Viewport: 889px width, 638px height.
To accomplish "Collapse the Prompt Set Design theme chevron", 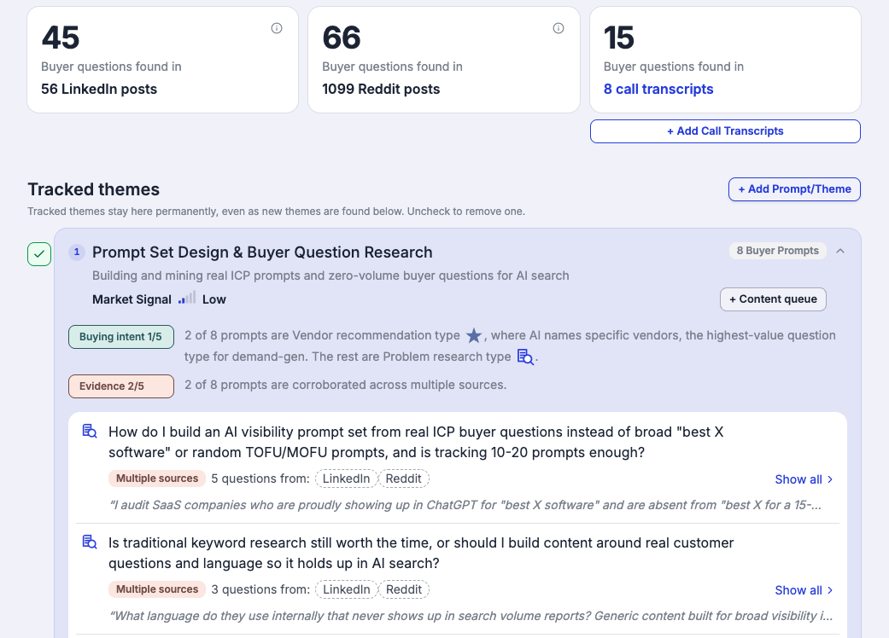I will 841,251.
